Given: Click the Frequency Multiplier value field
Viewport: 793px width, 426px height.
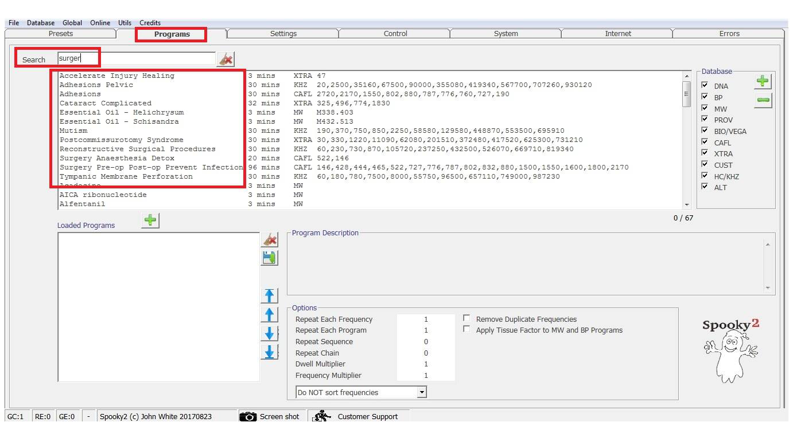Looking at the screenshot, I should 426,376.
